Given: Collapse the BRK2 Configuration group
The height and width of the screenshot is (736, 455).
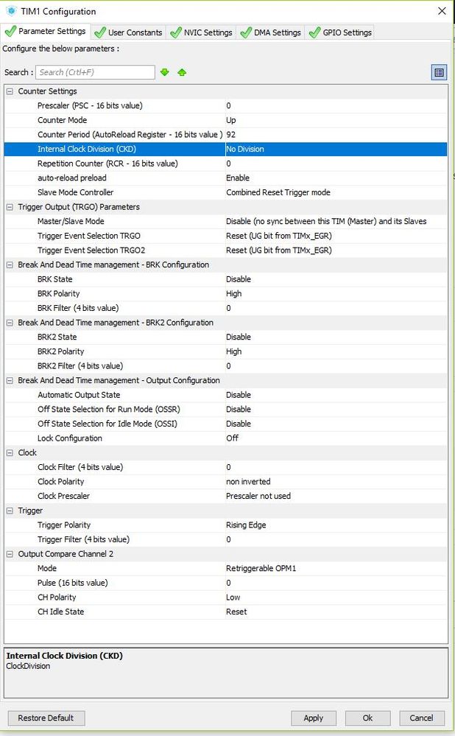Looking at the screenshot, I should point(10,323).
